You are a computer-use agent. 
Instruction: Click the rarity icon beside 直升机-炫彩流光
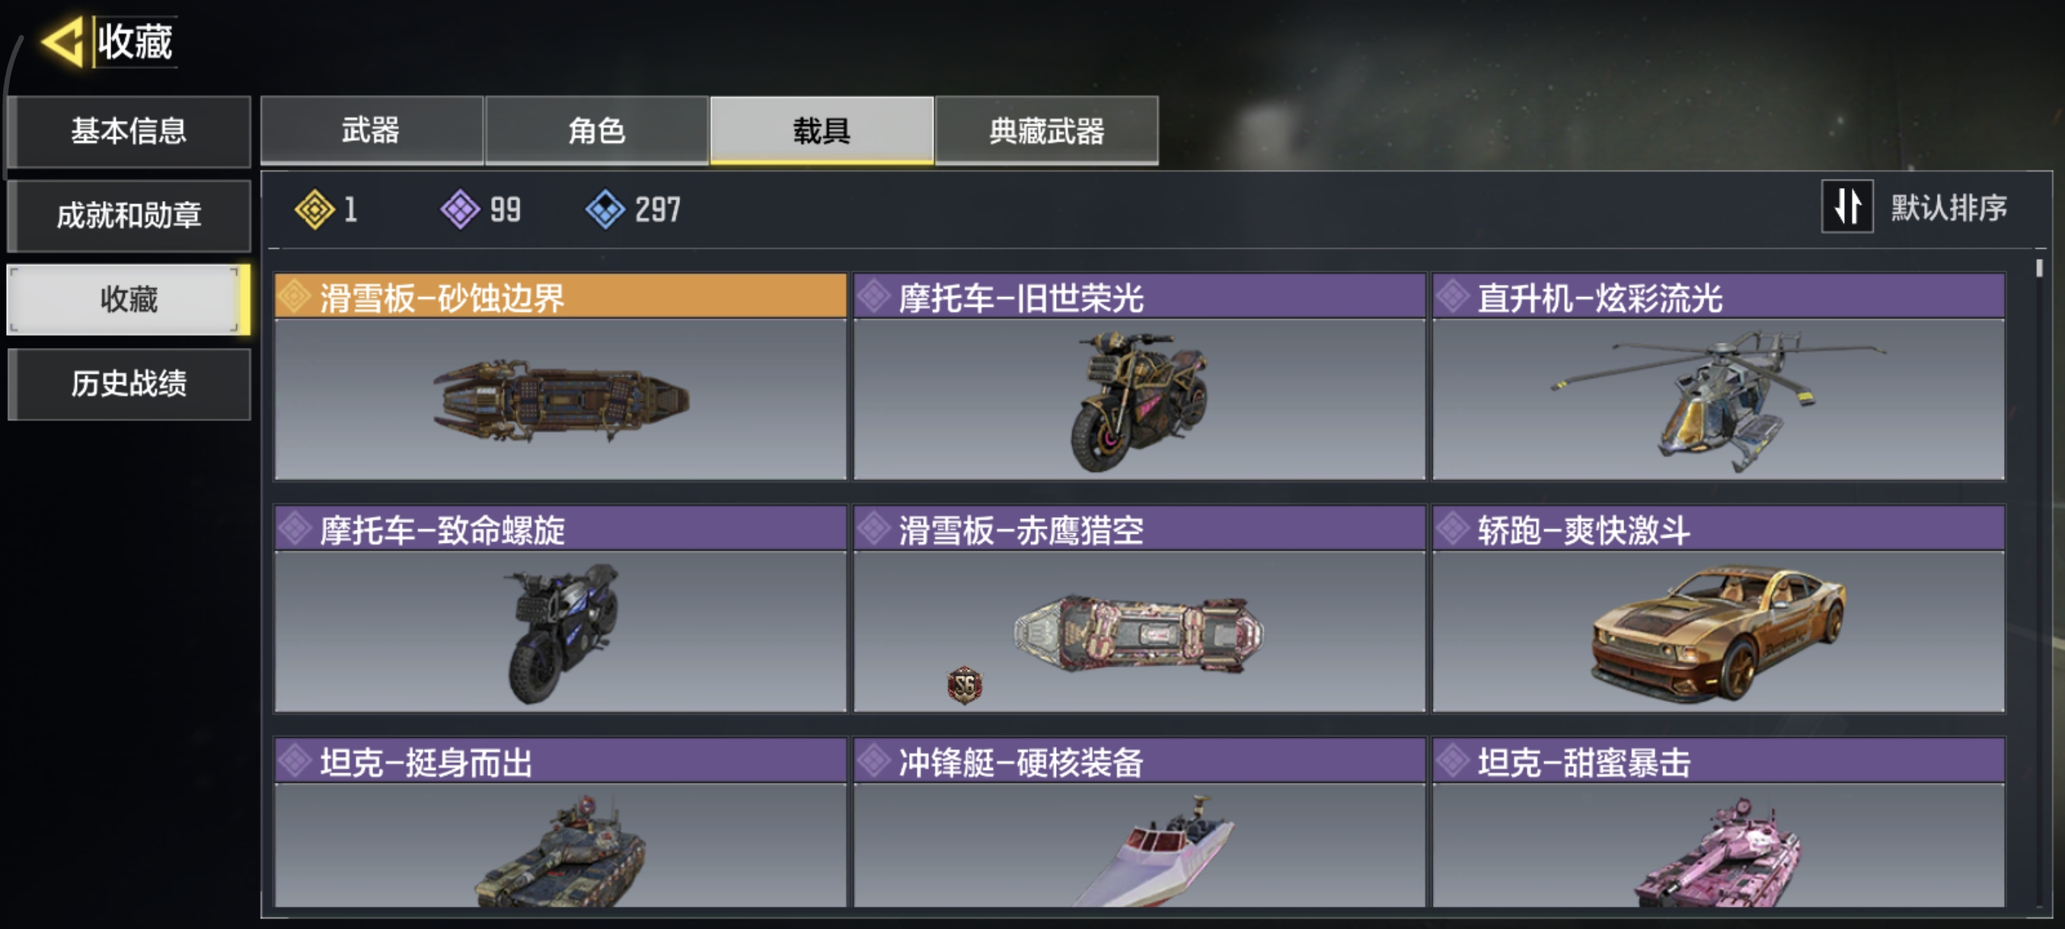pos(1453,298)
